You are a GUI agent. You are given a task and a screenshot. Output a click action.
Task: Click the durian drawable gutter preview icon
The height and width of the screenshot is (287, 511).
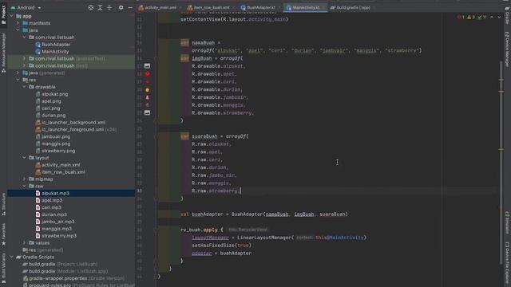coord(147,89)
